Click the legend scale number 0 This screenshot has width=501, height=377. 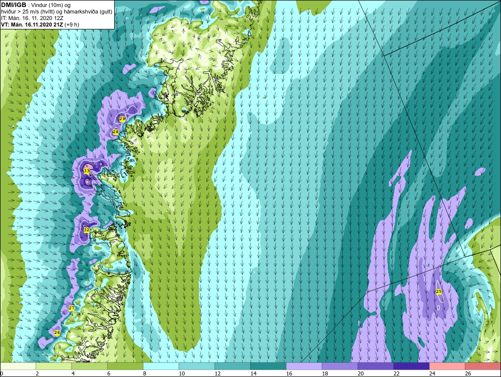coord(2,373)
